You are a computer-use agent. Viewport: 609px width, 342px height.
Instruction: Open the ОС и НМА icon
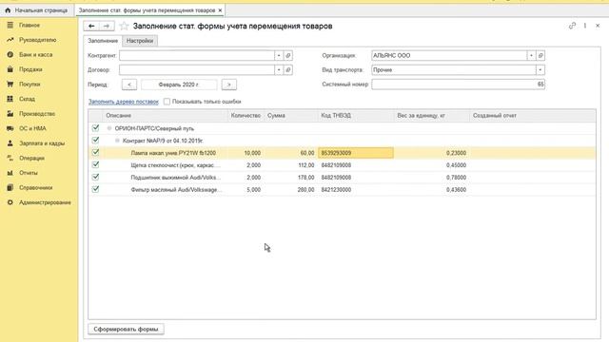point(10,128)
